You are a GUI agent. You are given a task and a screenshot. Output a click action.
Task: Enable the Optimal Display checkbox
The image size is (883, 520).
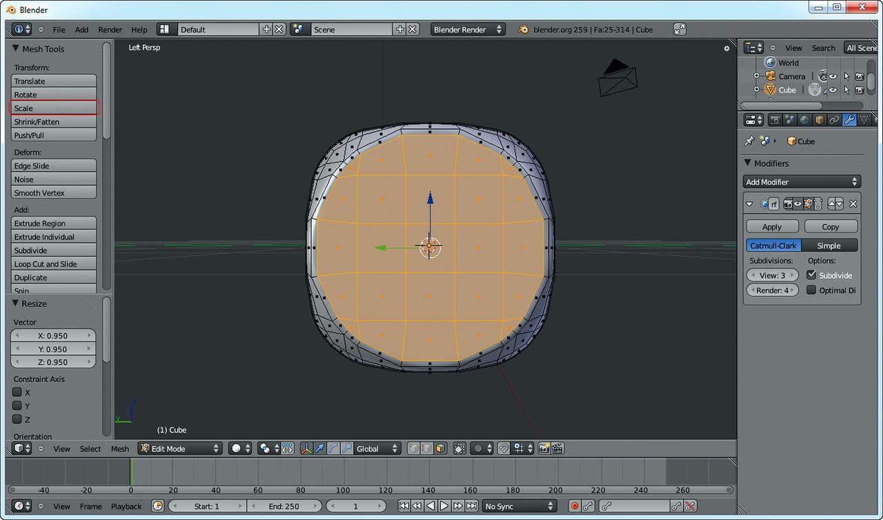point(811,290)
